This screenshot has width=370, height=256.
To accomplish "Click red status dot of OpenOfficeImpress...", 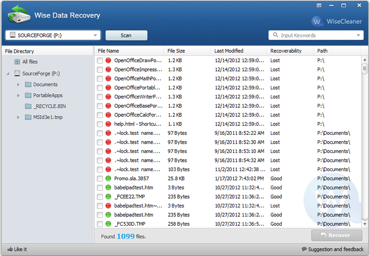I will pos(108,69).
